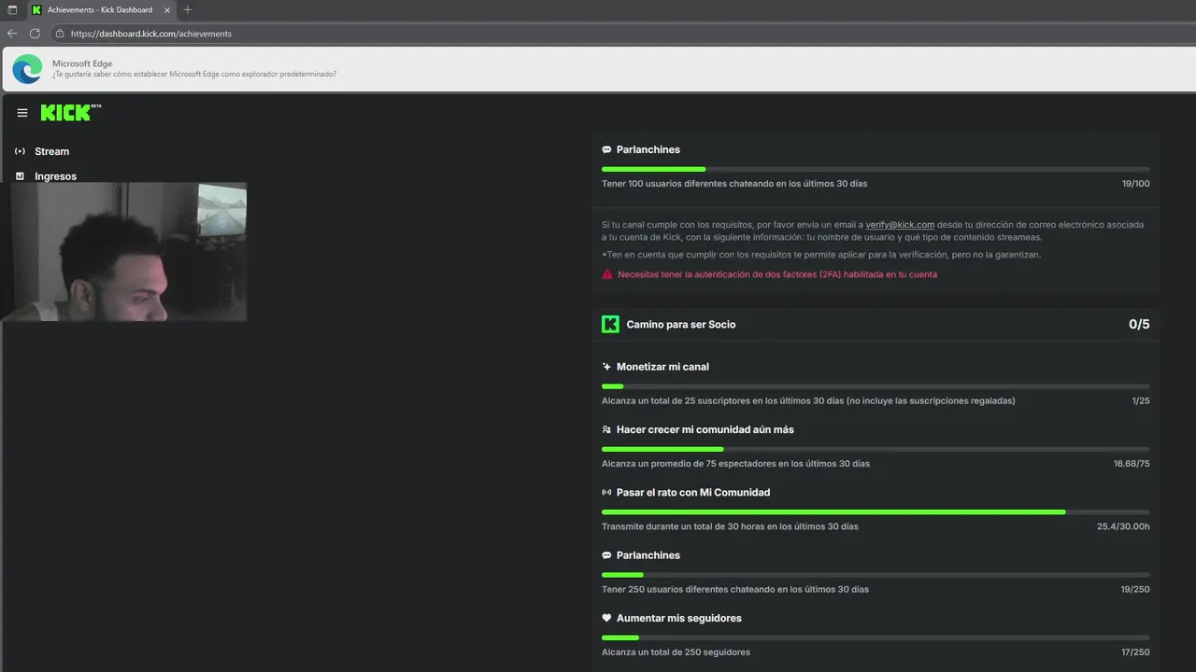Click the 2FA authentication warning message
Viewport: 1196px width, 672px height.
pyautogui.click(x=776, y=274)
